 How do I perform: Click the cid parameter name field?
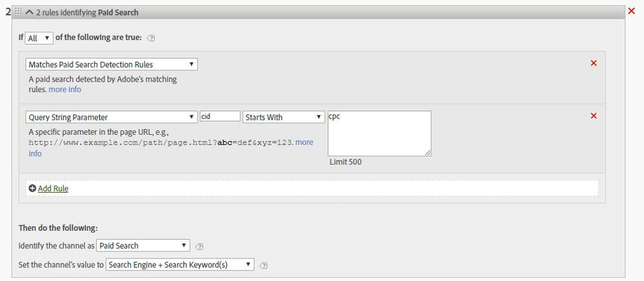(x=220, y=117)
